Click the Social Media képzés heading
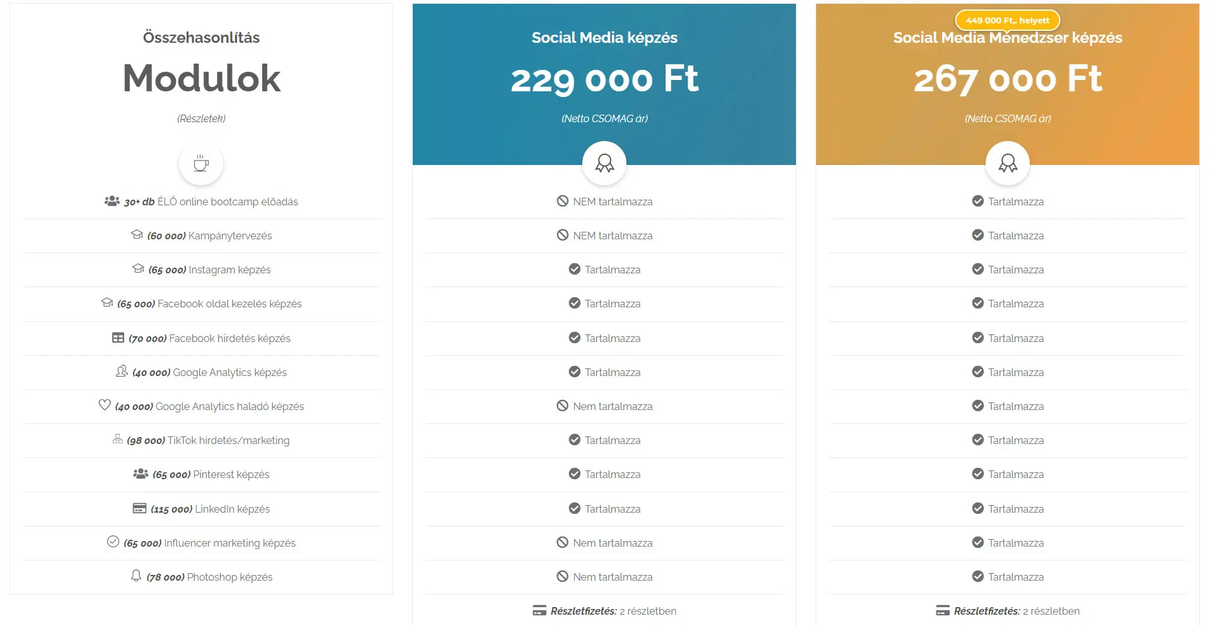Viewport: 1210px width, 626px height. [x=604, y=38]
